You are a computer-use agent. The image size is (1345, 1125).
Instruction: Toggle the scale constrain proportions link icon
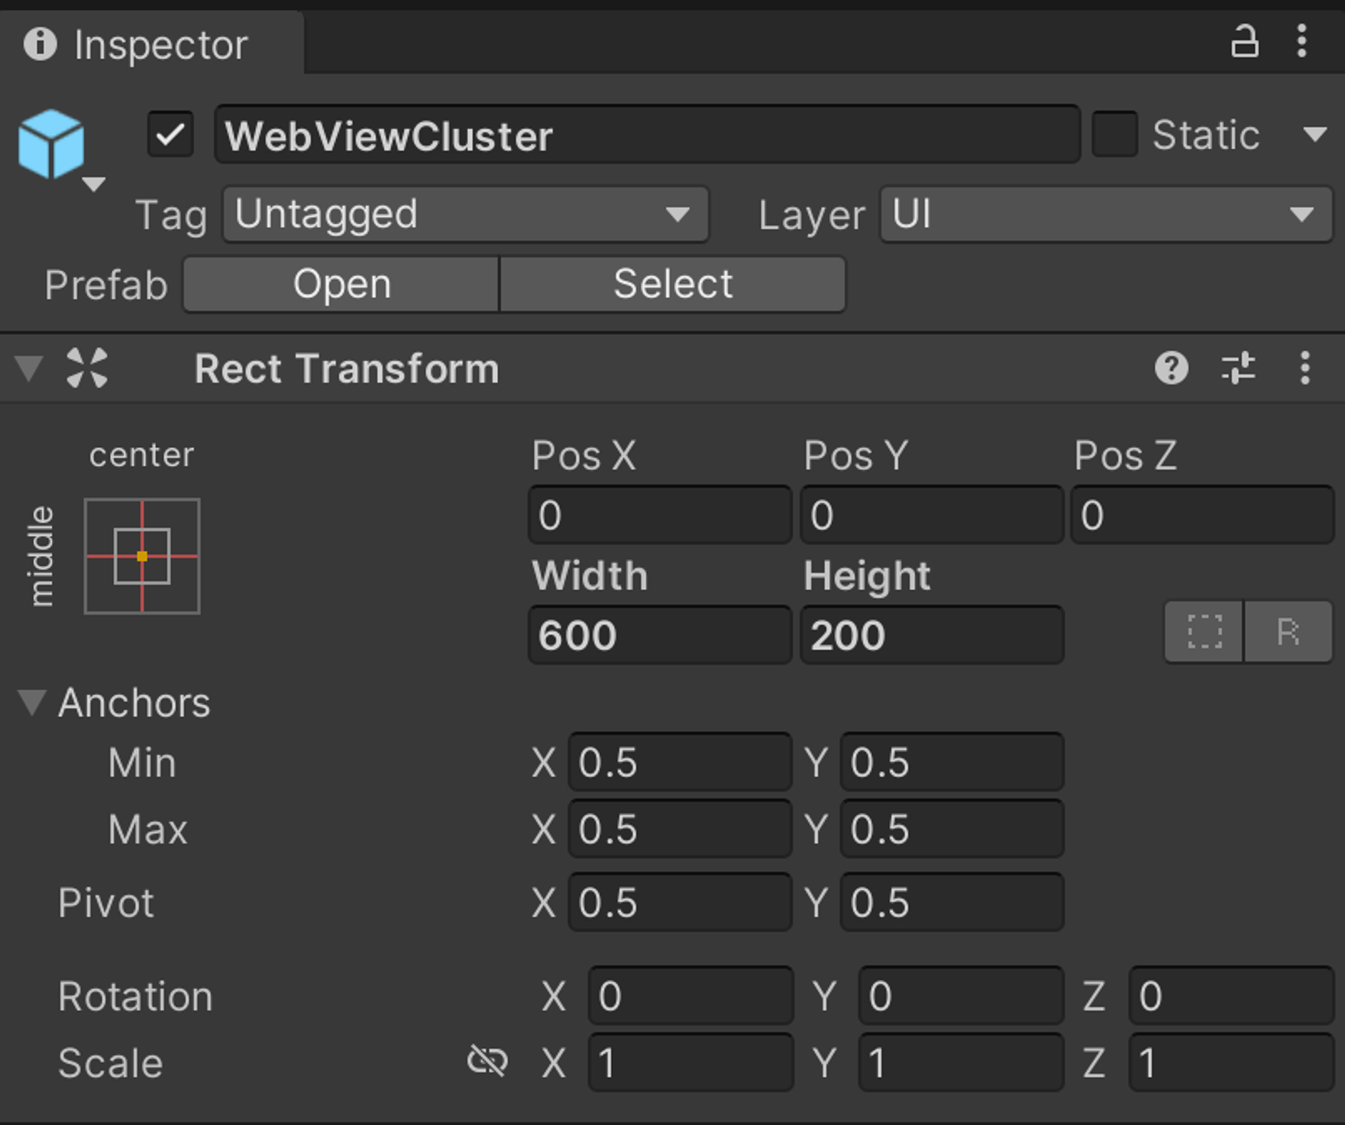[x=487, y=1062]
